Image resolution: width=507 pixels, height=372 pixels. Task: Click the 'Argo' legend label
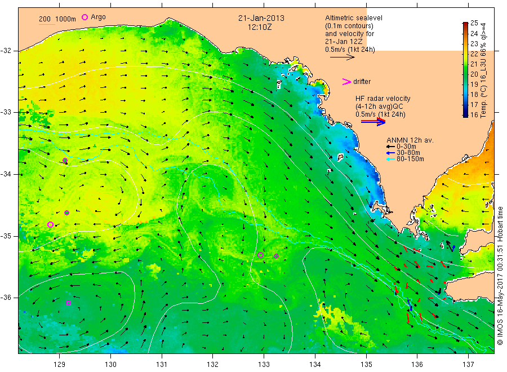[98, 17]
